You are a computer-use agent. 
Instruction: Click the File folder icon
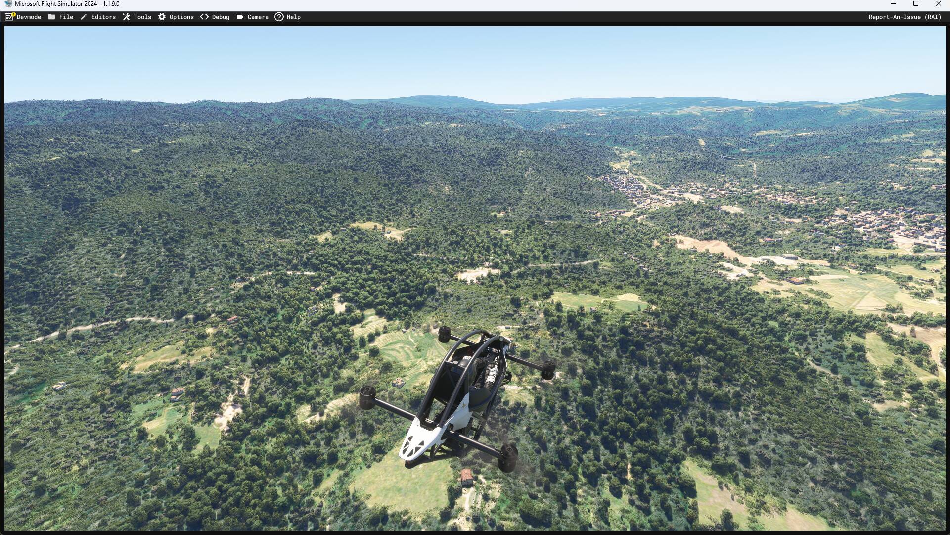51,17
